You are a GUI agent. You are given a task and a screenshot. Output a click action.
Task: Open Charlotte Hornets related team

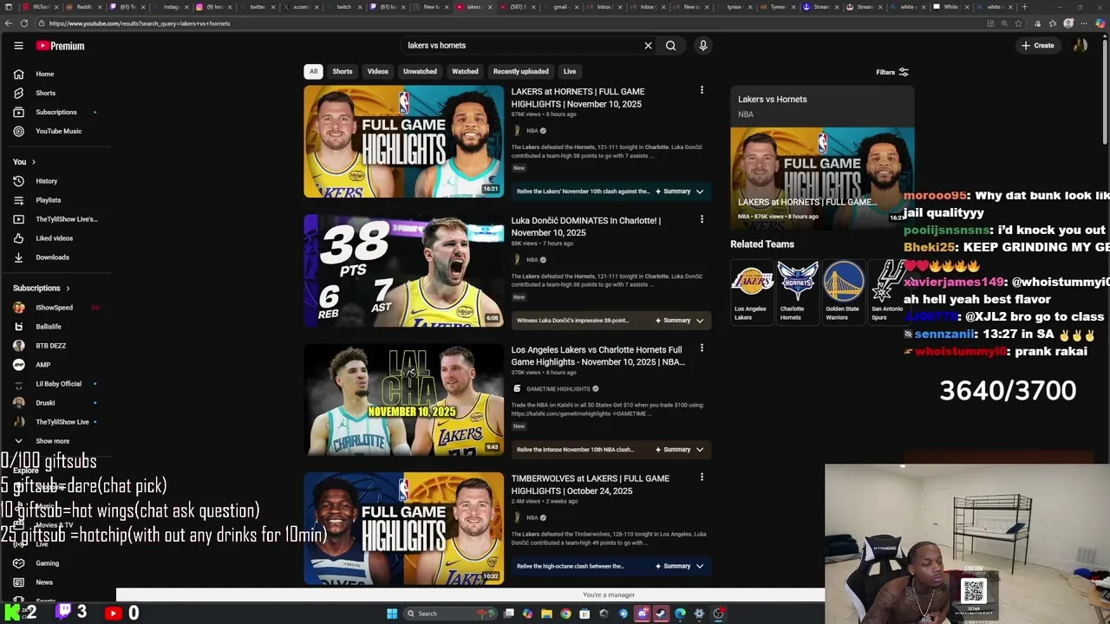click(797, 292)
